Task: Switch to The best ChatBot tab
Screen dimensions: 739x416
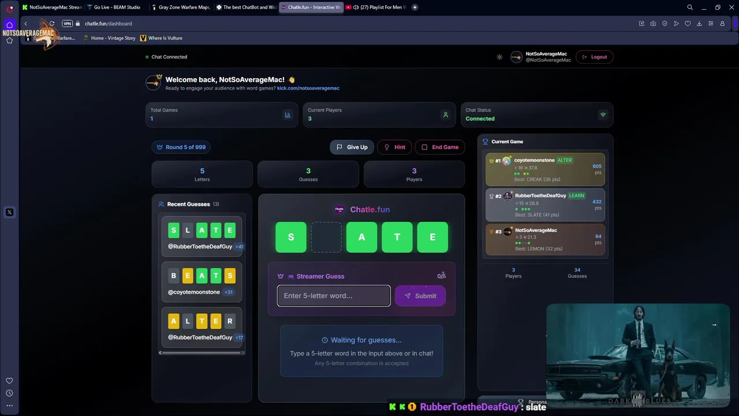Action: 246,8
